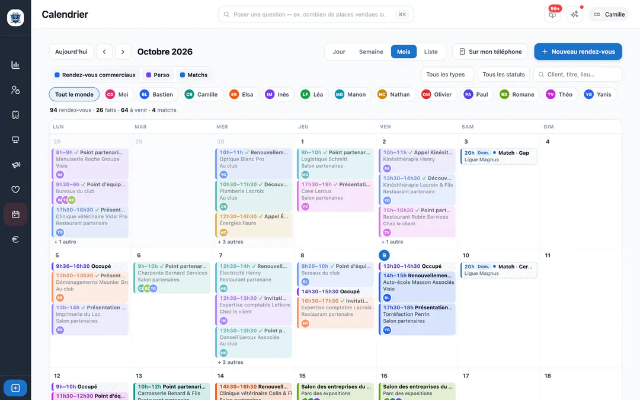Filter calendar by Camille chip

pos(201,94)
